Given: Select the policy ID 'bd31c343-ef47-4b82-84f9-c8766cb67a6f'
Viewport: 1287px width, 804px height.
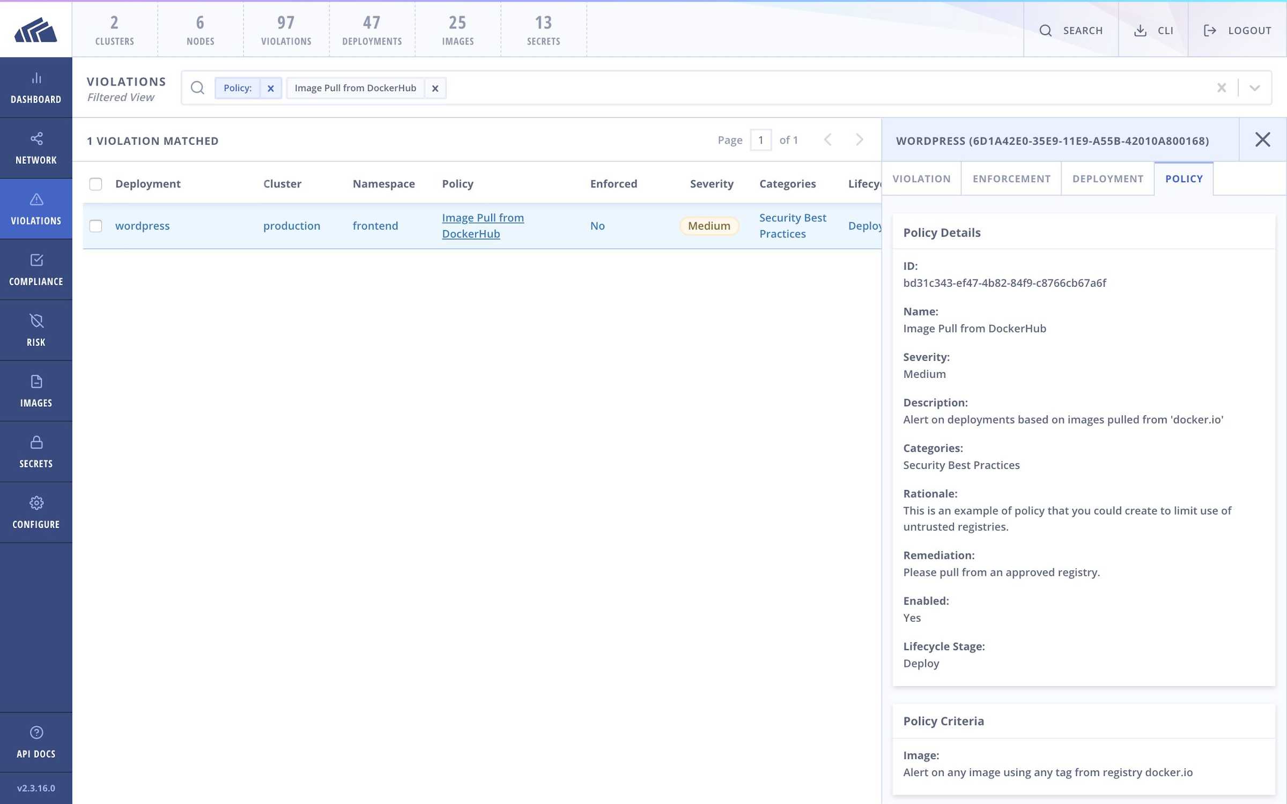Looking at the screenshot, I should click(1004, 283).
